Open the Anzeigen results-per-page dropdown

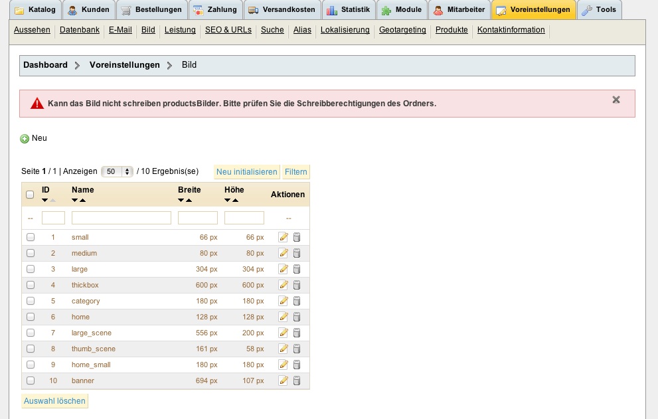click(117, 171)
